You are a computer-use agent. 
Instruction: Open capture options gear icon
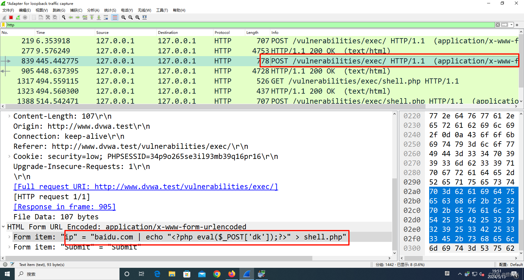[25, 17]
